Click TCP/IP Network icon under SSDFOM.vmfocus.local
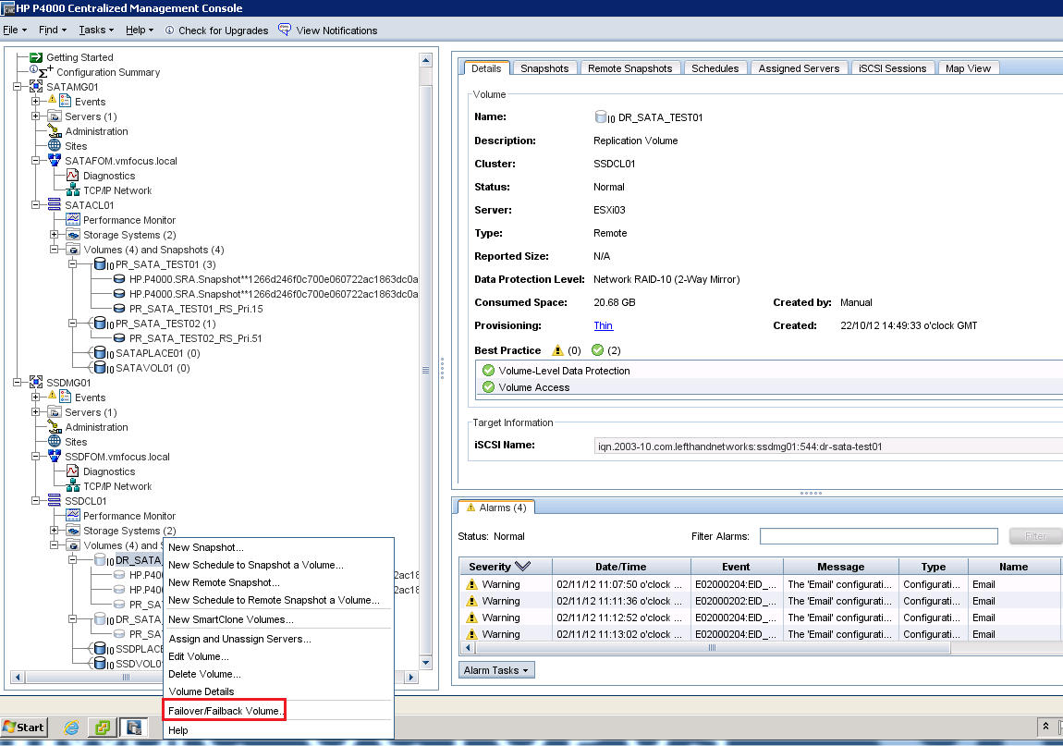This screenshot has height=746, width=1063. (73, 486)
